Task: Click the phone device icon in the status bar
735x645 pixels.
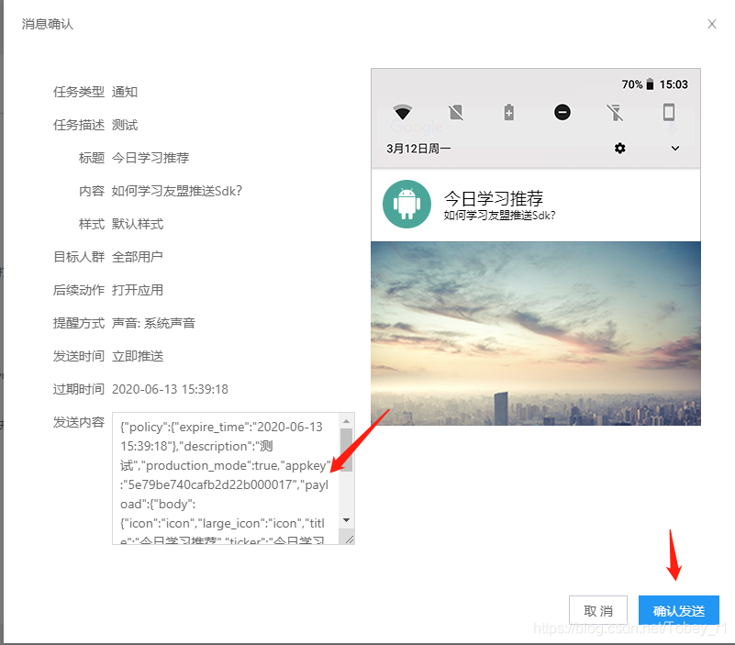Action: [670, 111]
